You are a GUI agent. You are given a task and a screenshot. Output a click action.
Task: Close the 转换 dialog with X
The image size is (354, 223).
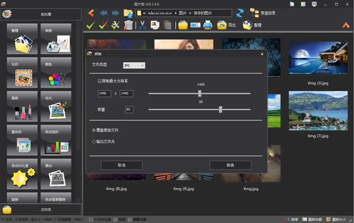[262, 54]
